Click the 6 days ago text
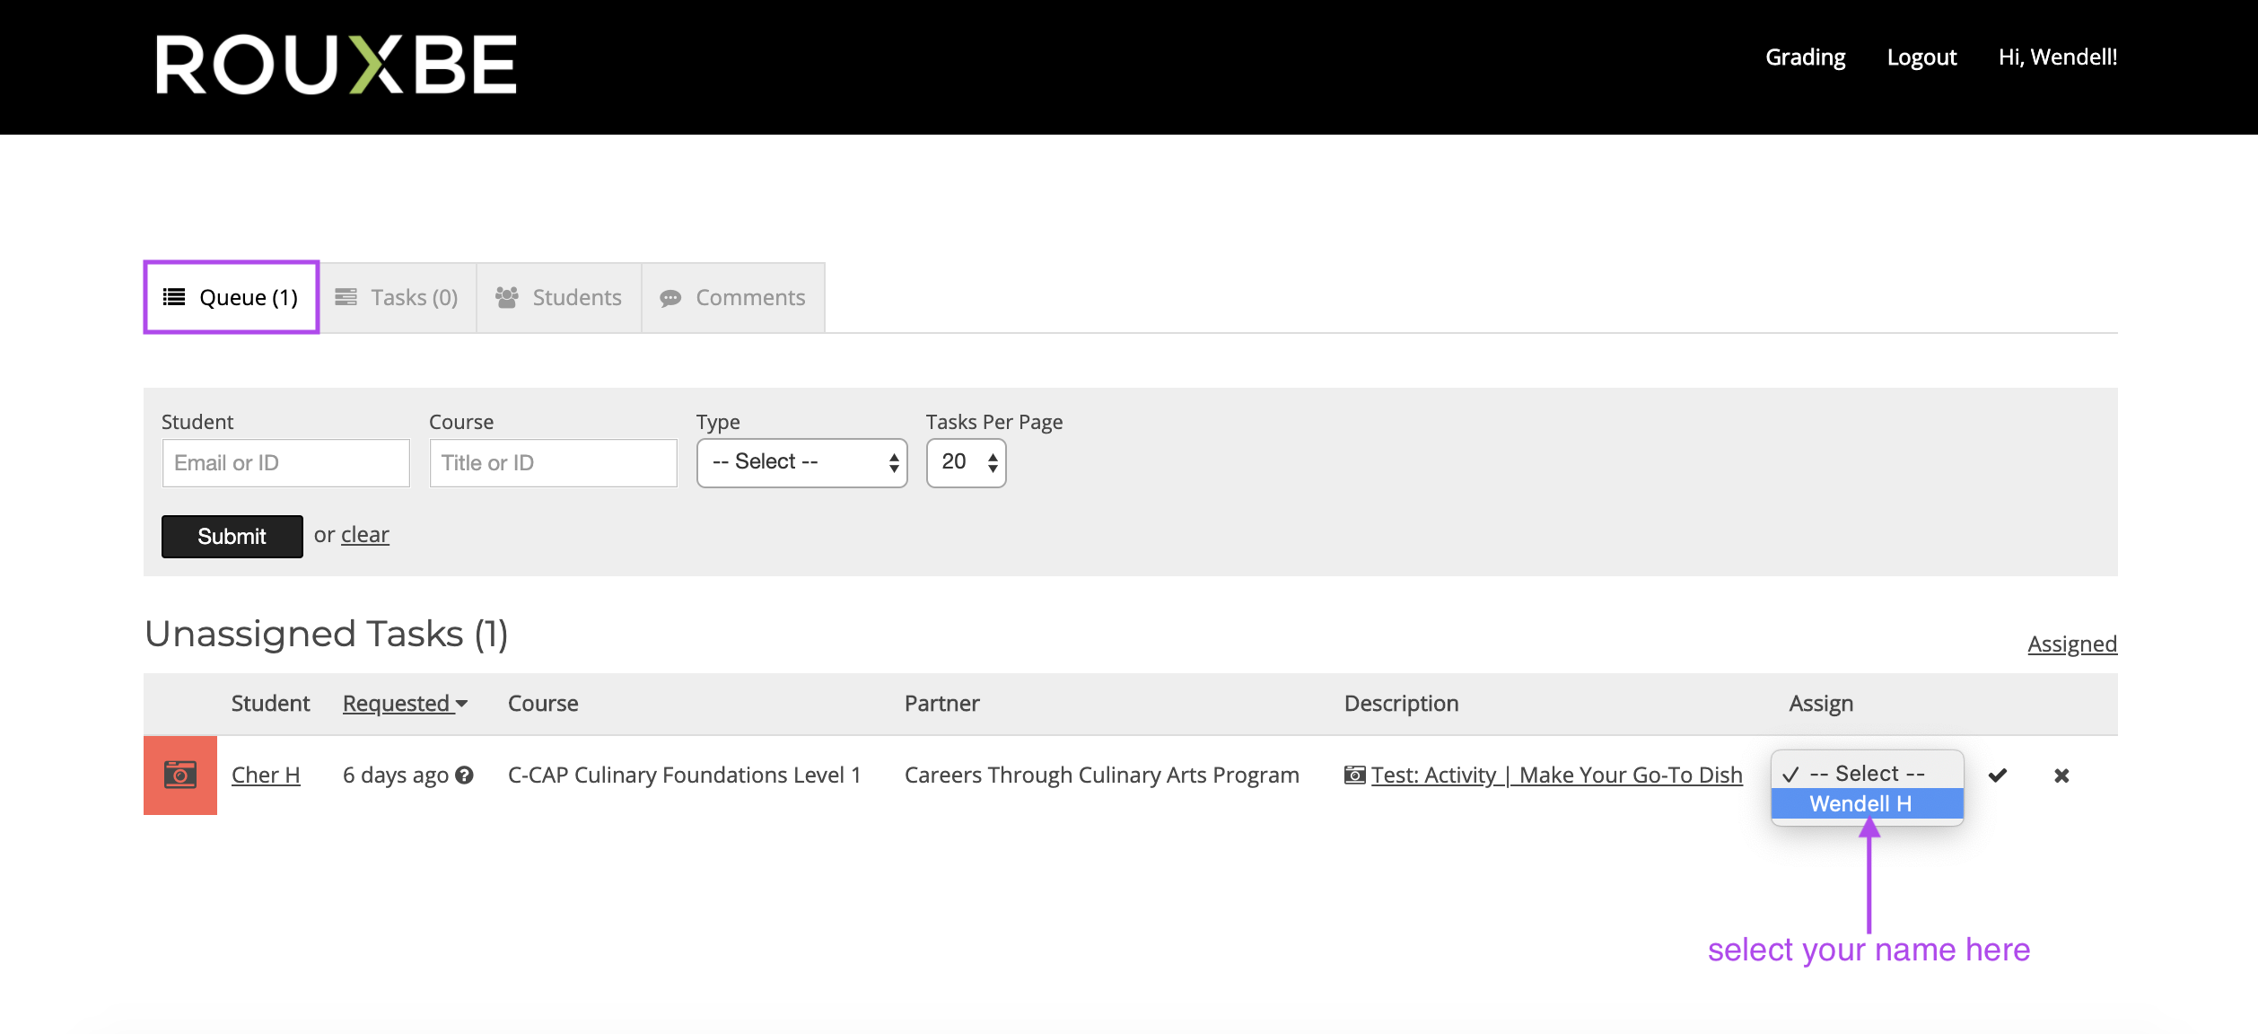This screenshot has width=2258, height=1034. pos(396,775)
